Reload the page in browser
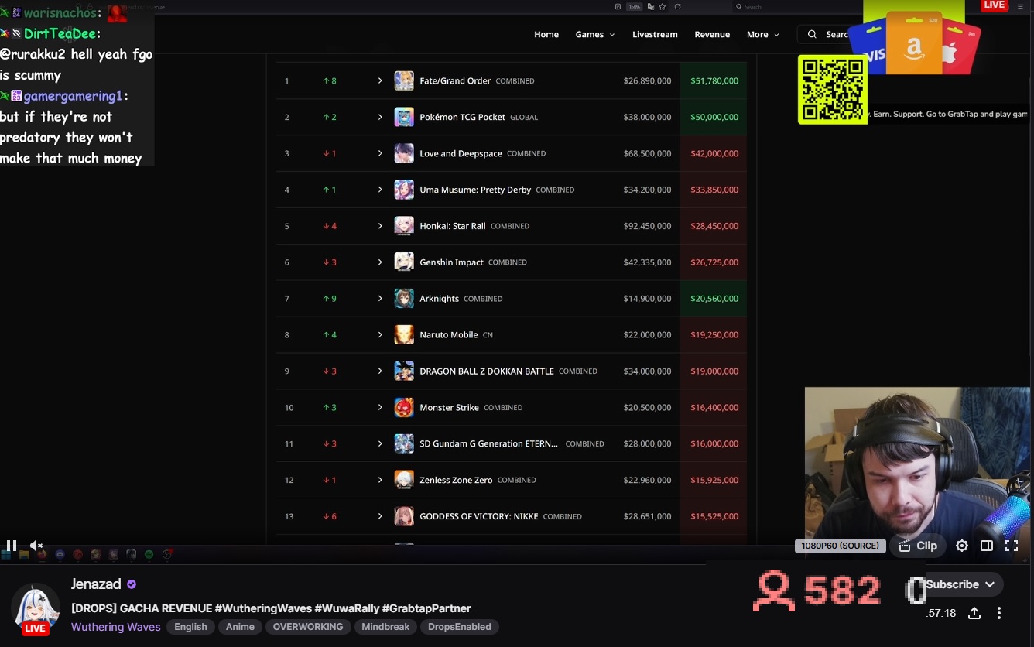The height and width of the screenshot is (647, 1034). 677,6
